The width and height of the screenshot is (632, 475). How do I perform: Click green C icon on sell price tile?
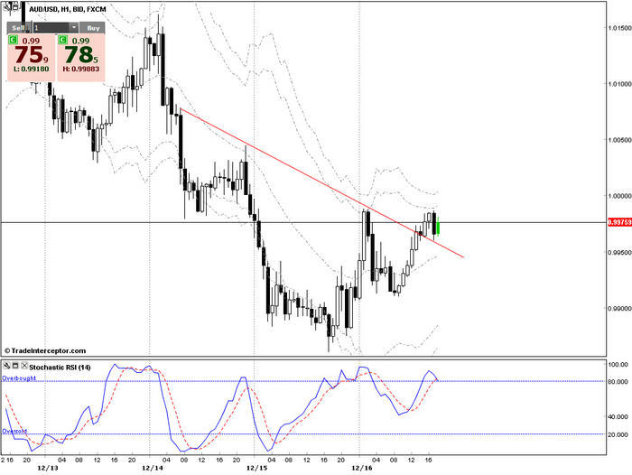[13, 41]
